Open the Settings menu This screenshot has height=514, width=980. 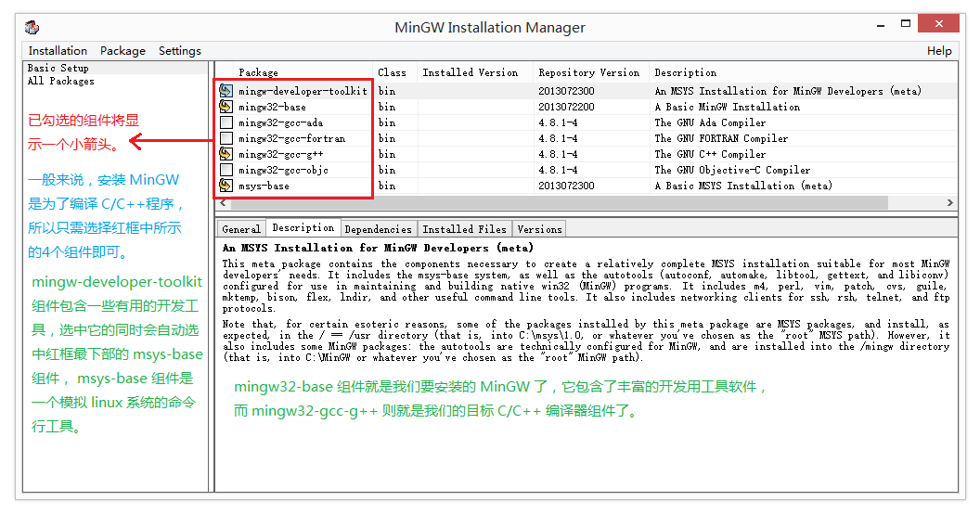[x=180, y=51]
